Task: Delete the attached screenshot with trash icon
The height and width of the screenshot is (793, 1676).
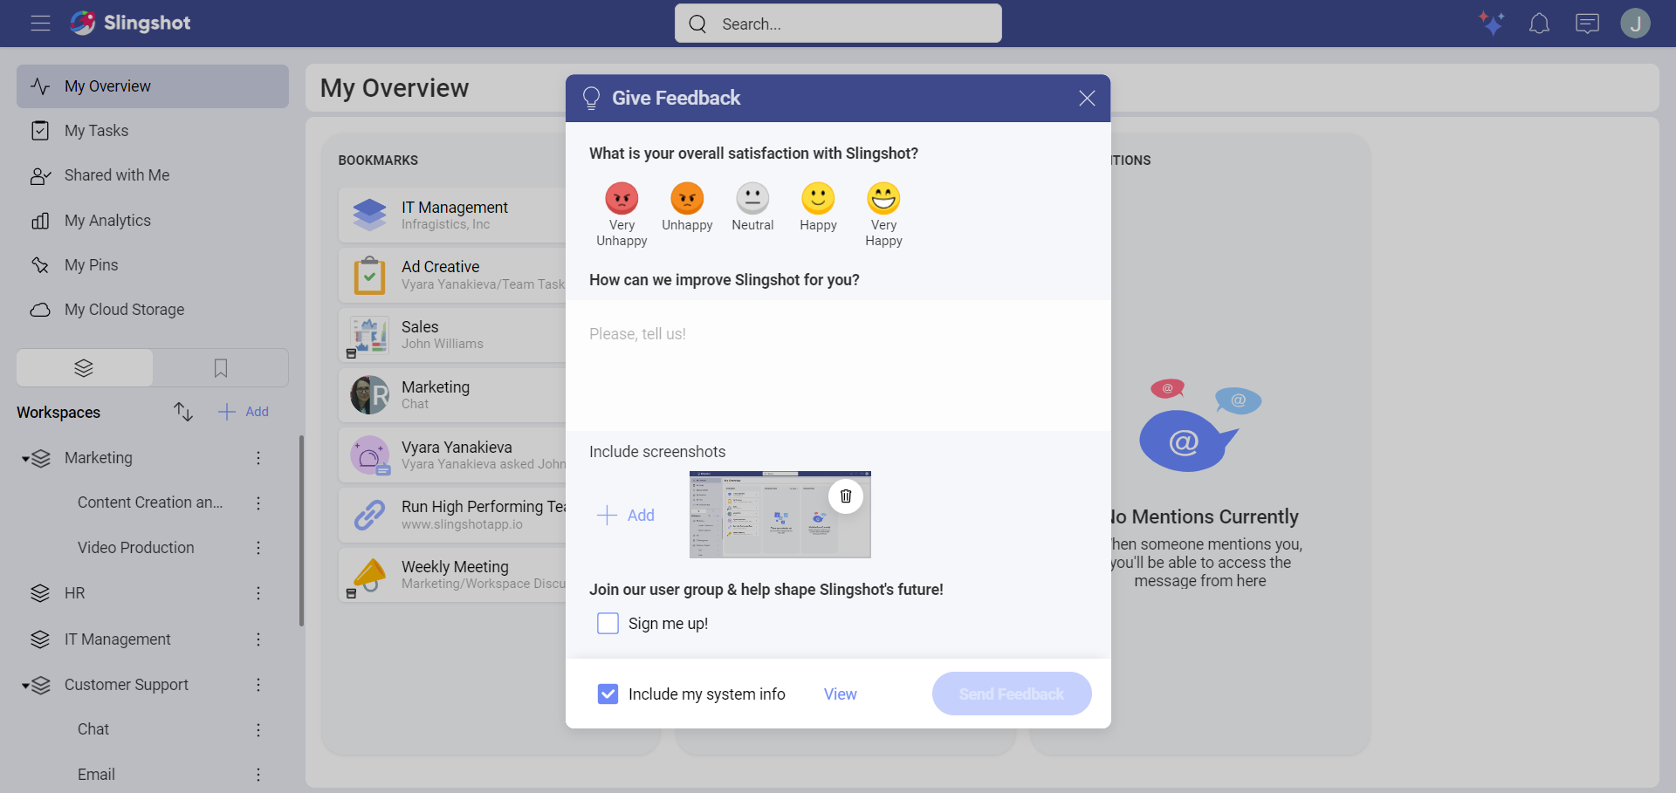Action: (x=846, y=496)
